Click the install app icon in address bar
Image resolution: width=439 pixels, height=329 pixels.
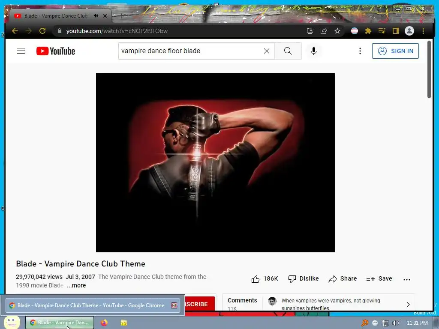310,31
